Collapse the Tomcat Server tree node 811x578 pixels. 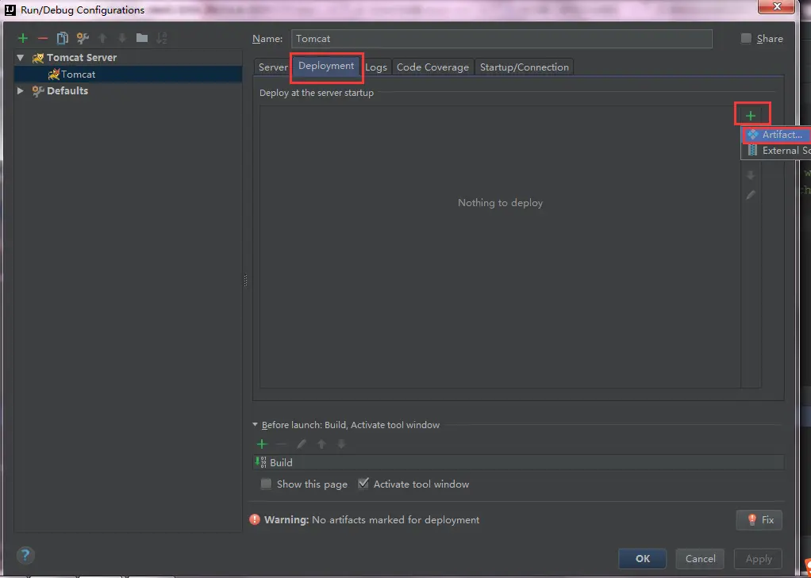(x=20, y=57)
